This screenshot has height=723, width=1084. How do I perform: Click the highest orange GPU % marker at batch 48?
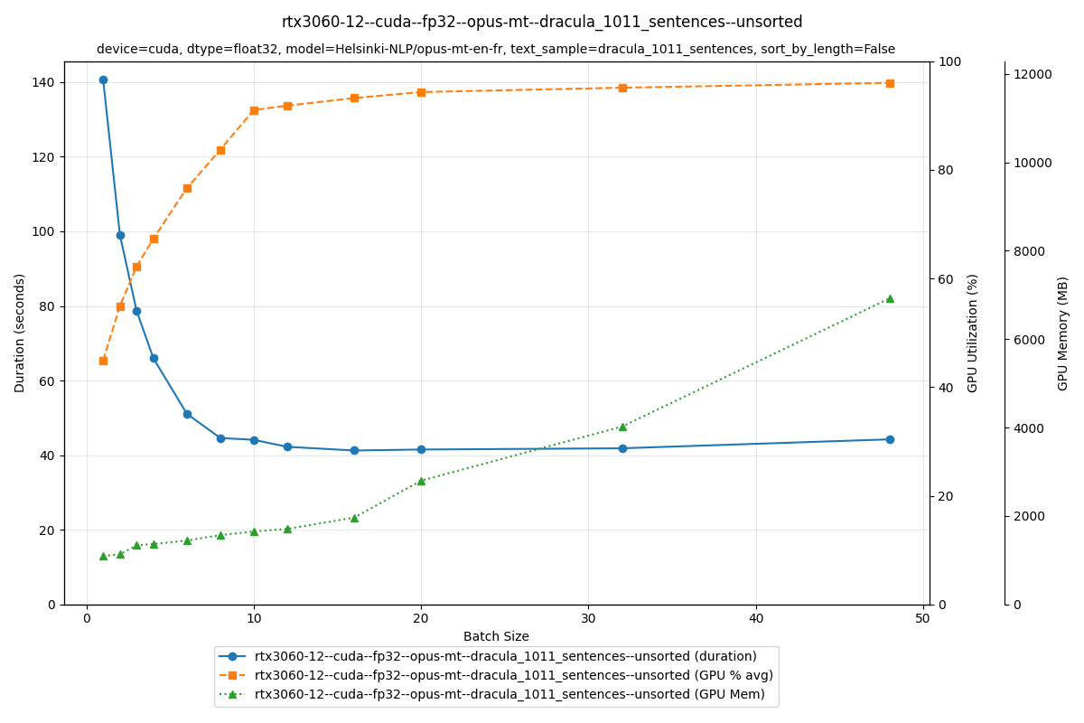click(888, 82)
